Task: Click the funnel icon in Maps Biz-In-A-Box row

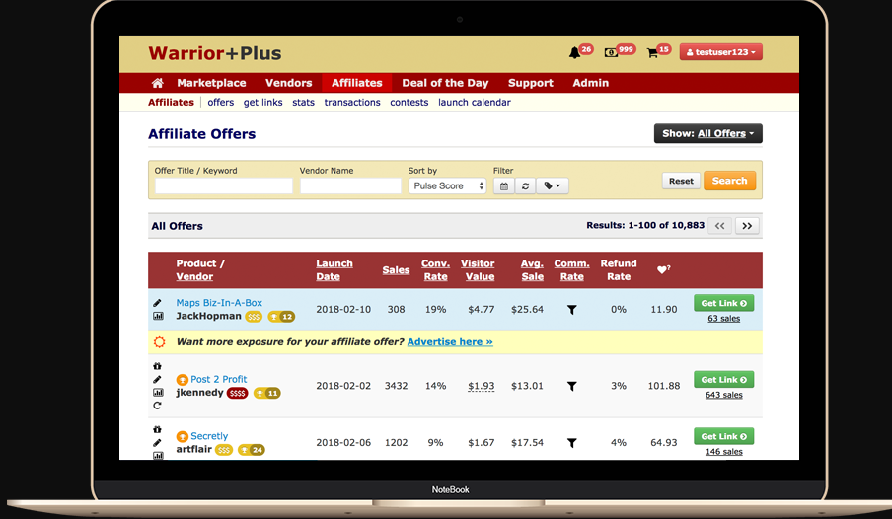Action: click(x=572, y=310)
